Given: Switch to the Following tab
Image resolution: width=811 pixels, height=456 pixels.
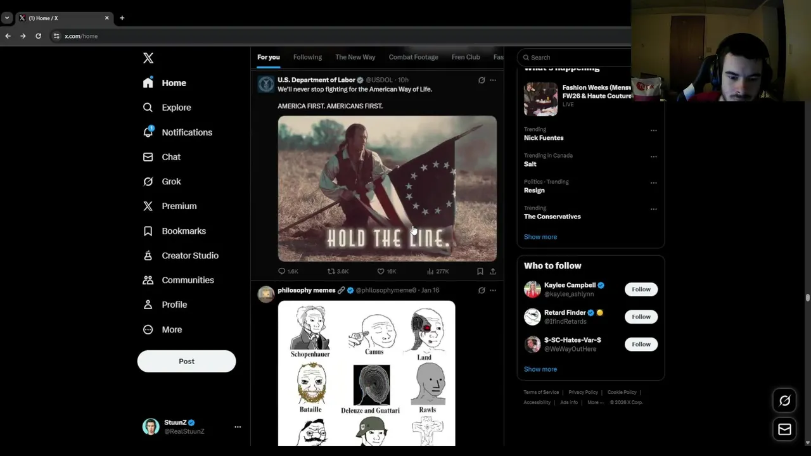Looking at the screenshot, I should tap(307, 57).
